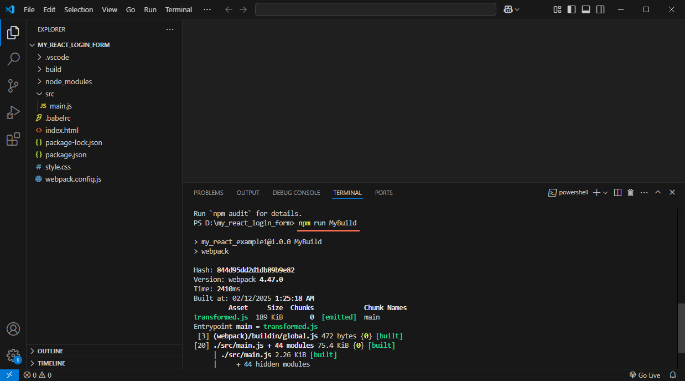
Task: Open webpack.config.js file
Action: point(73,179)
